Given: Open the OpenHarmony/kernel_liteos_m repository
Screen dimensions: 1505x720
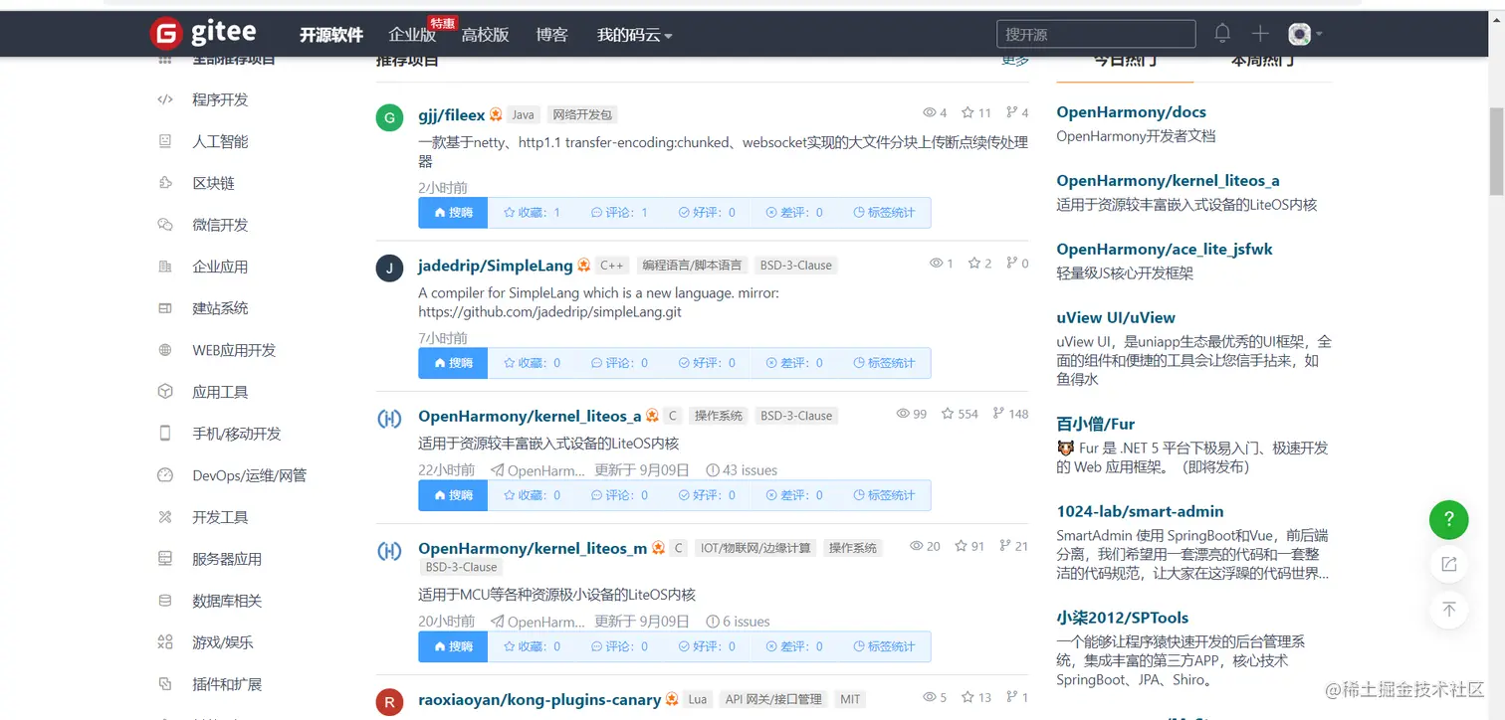Looking at the screenshot, I should pyautogui.click(x=533, y=548).
